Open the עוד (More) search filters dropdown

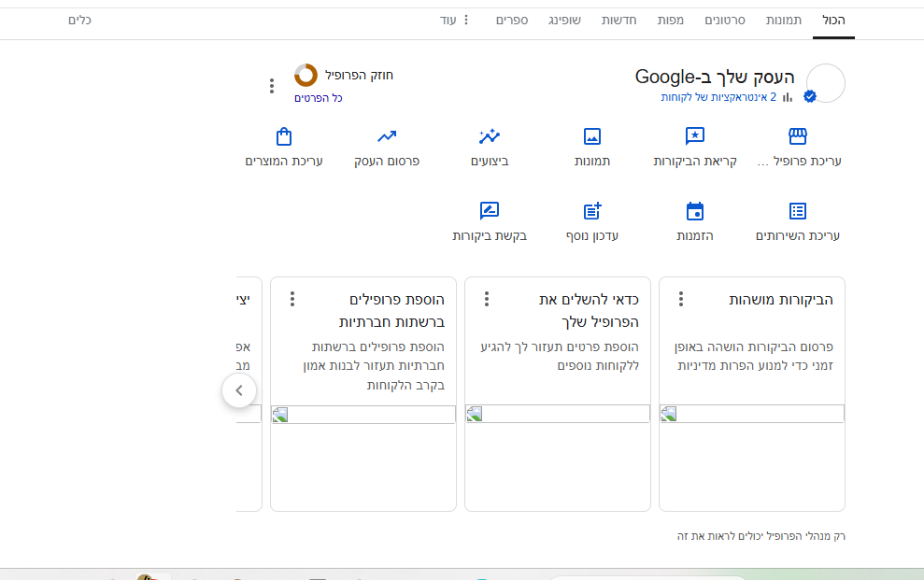(x=455, y=20)
